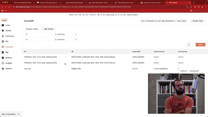Image resolution: width=208 pixels, height=117 pixels.
Task: Click the PK column header
Action: coord(25,51)
